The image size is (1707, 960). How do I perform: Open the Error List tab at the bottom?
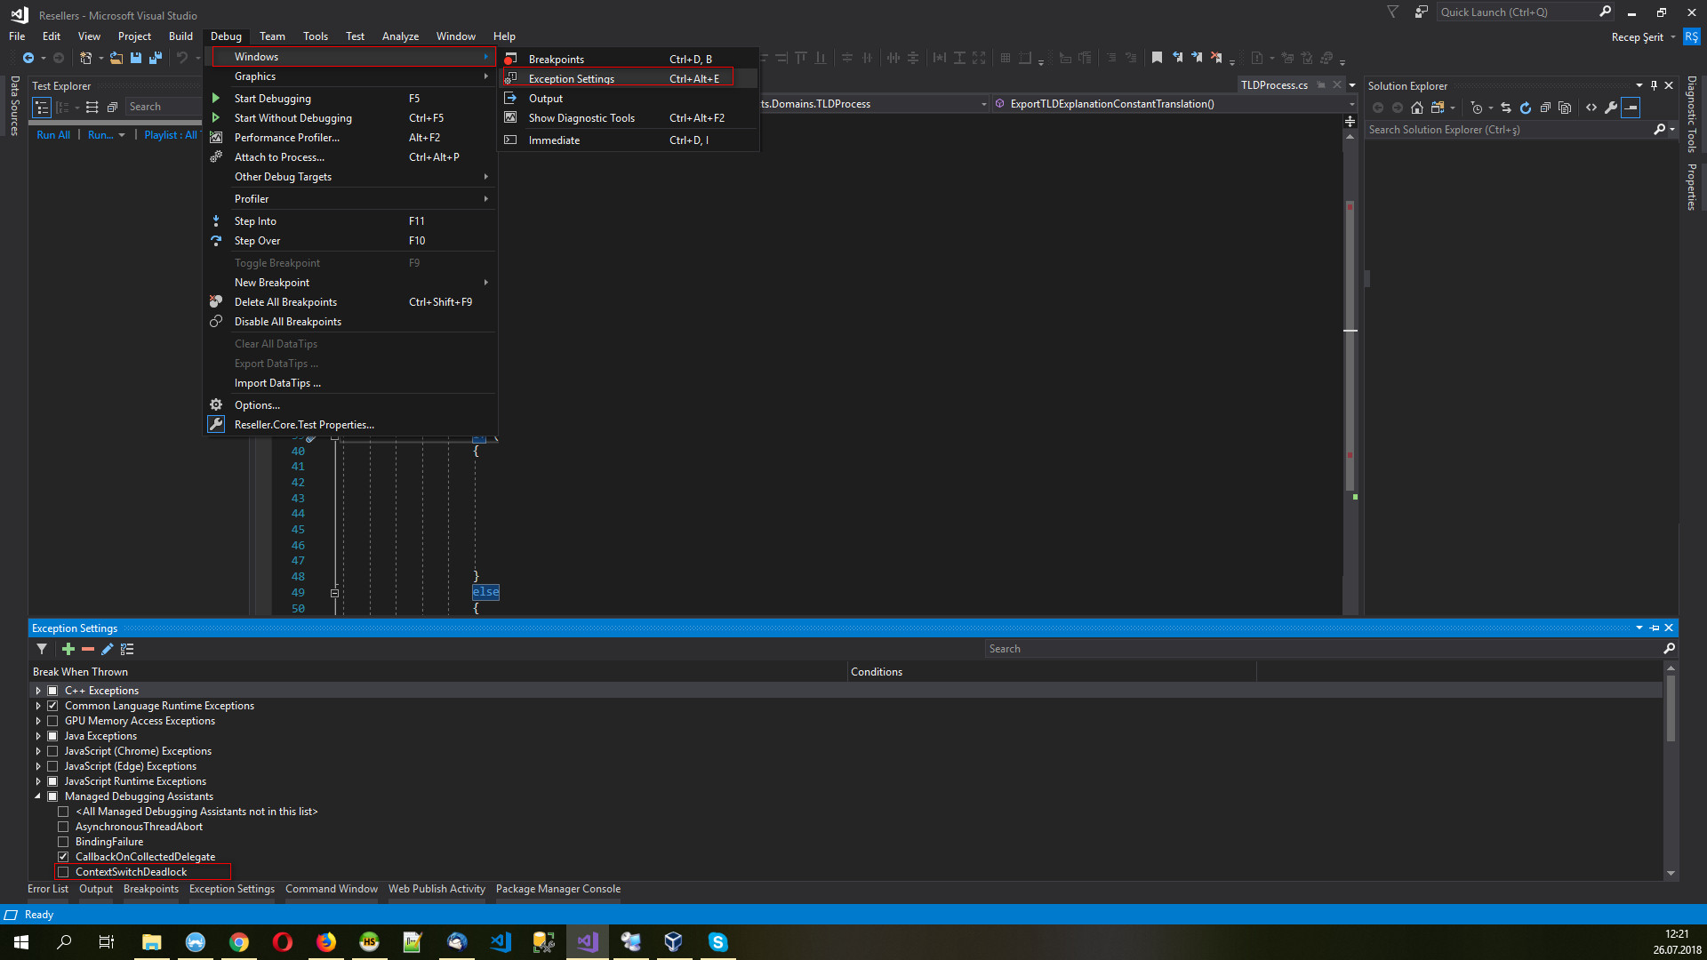[x=48, y=889]
